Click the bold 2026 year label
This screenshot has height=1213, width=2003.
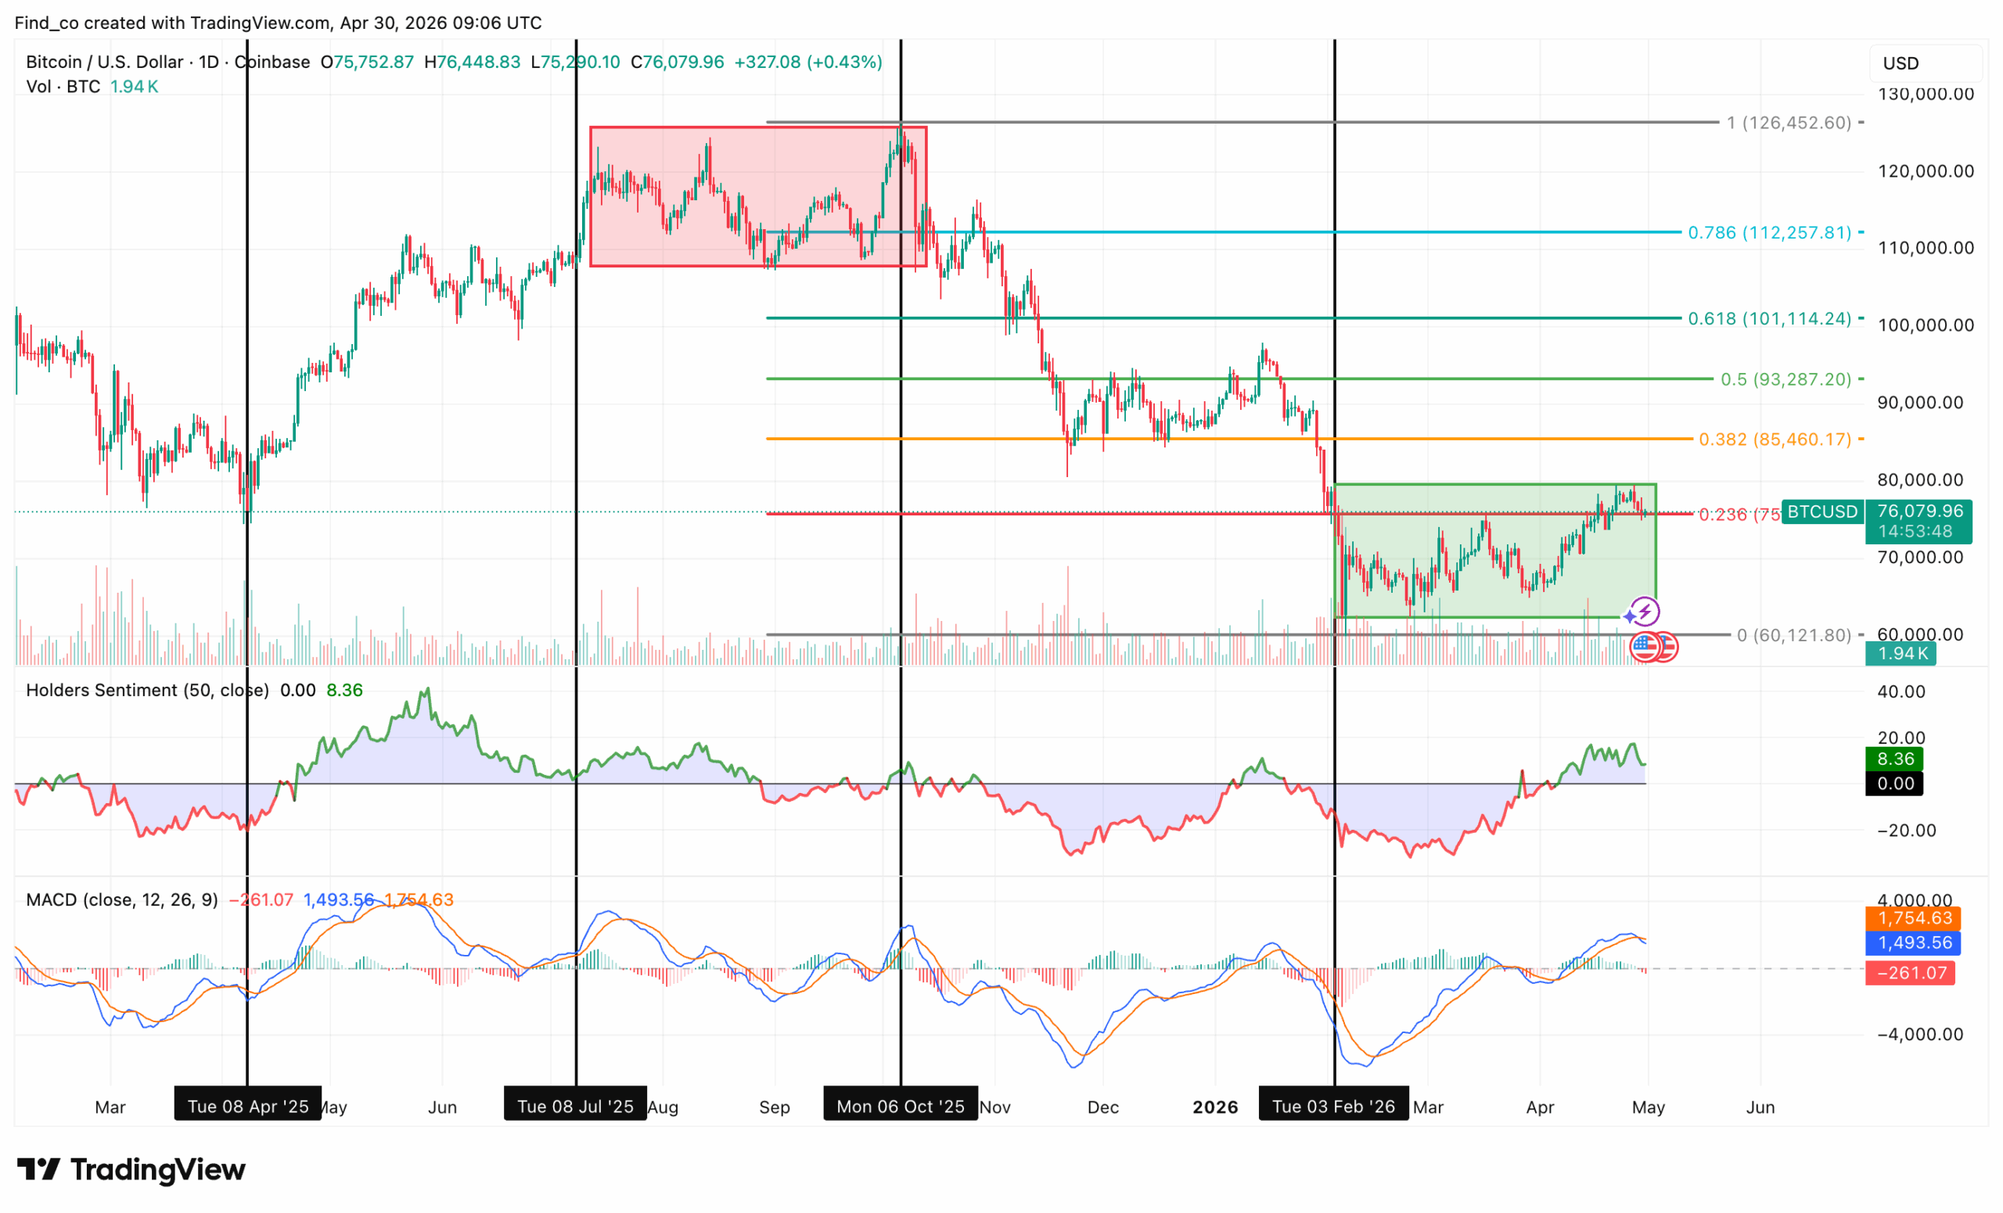(1215, 1107)
